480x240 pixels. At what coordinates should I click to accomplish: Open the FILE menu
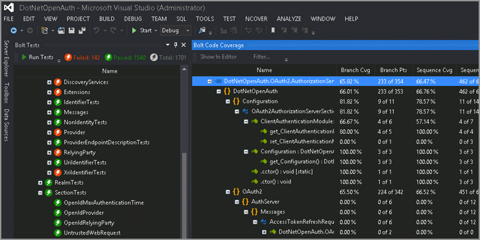[x=9, y=19]
